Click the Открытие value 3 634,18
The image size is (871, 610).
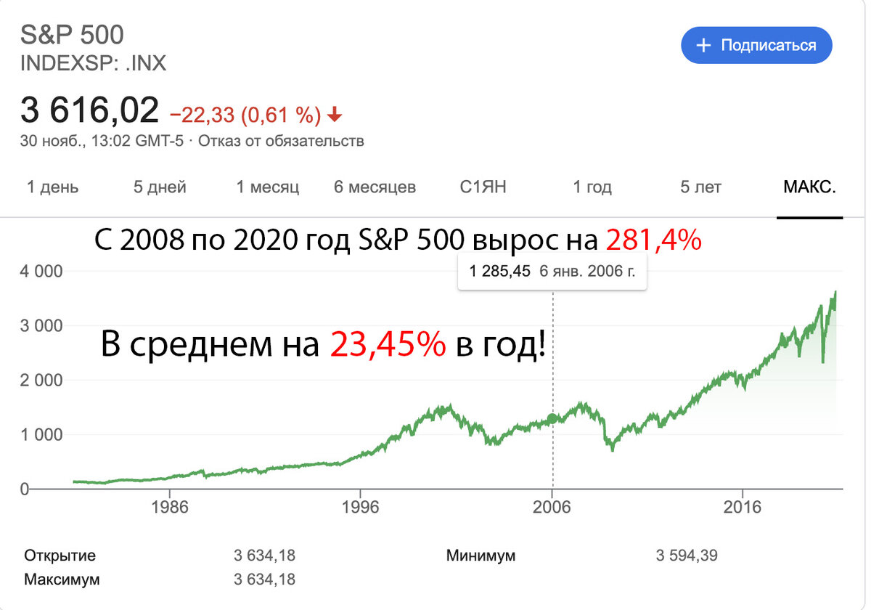(264, 555)
